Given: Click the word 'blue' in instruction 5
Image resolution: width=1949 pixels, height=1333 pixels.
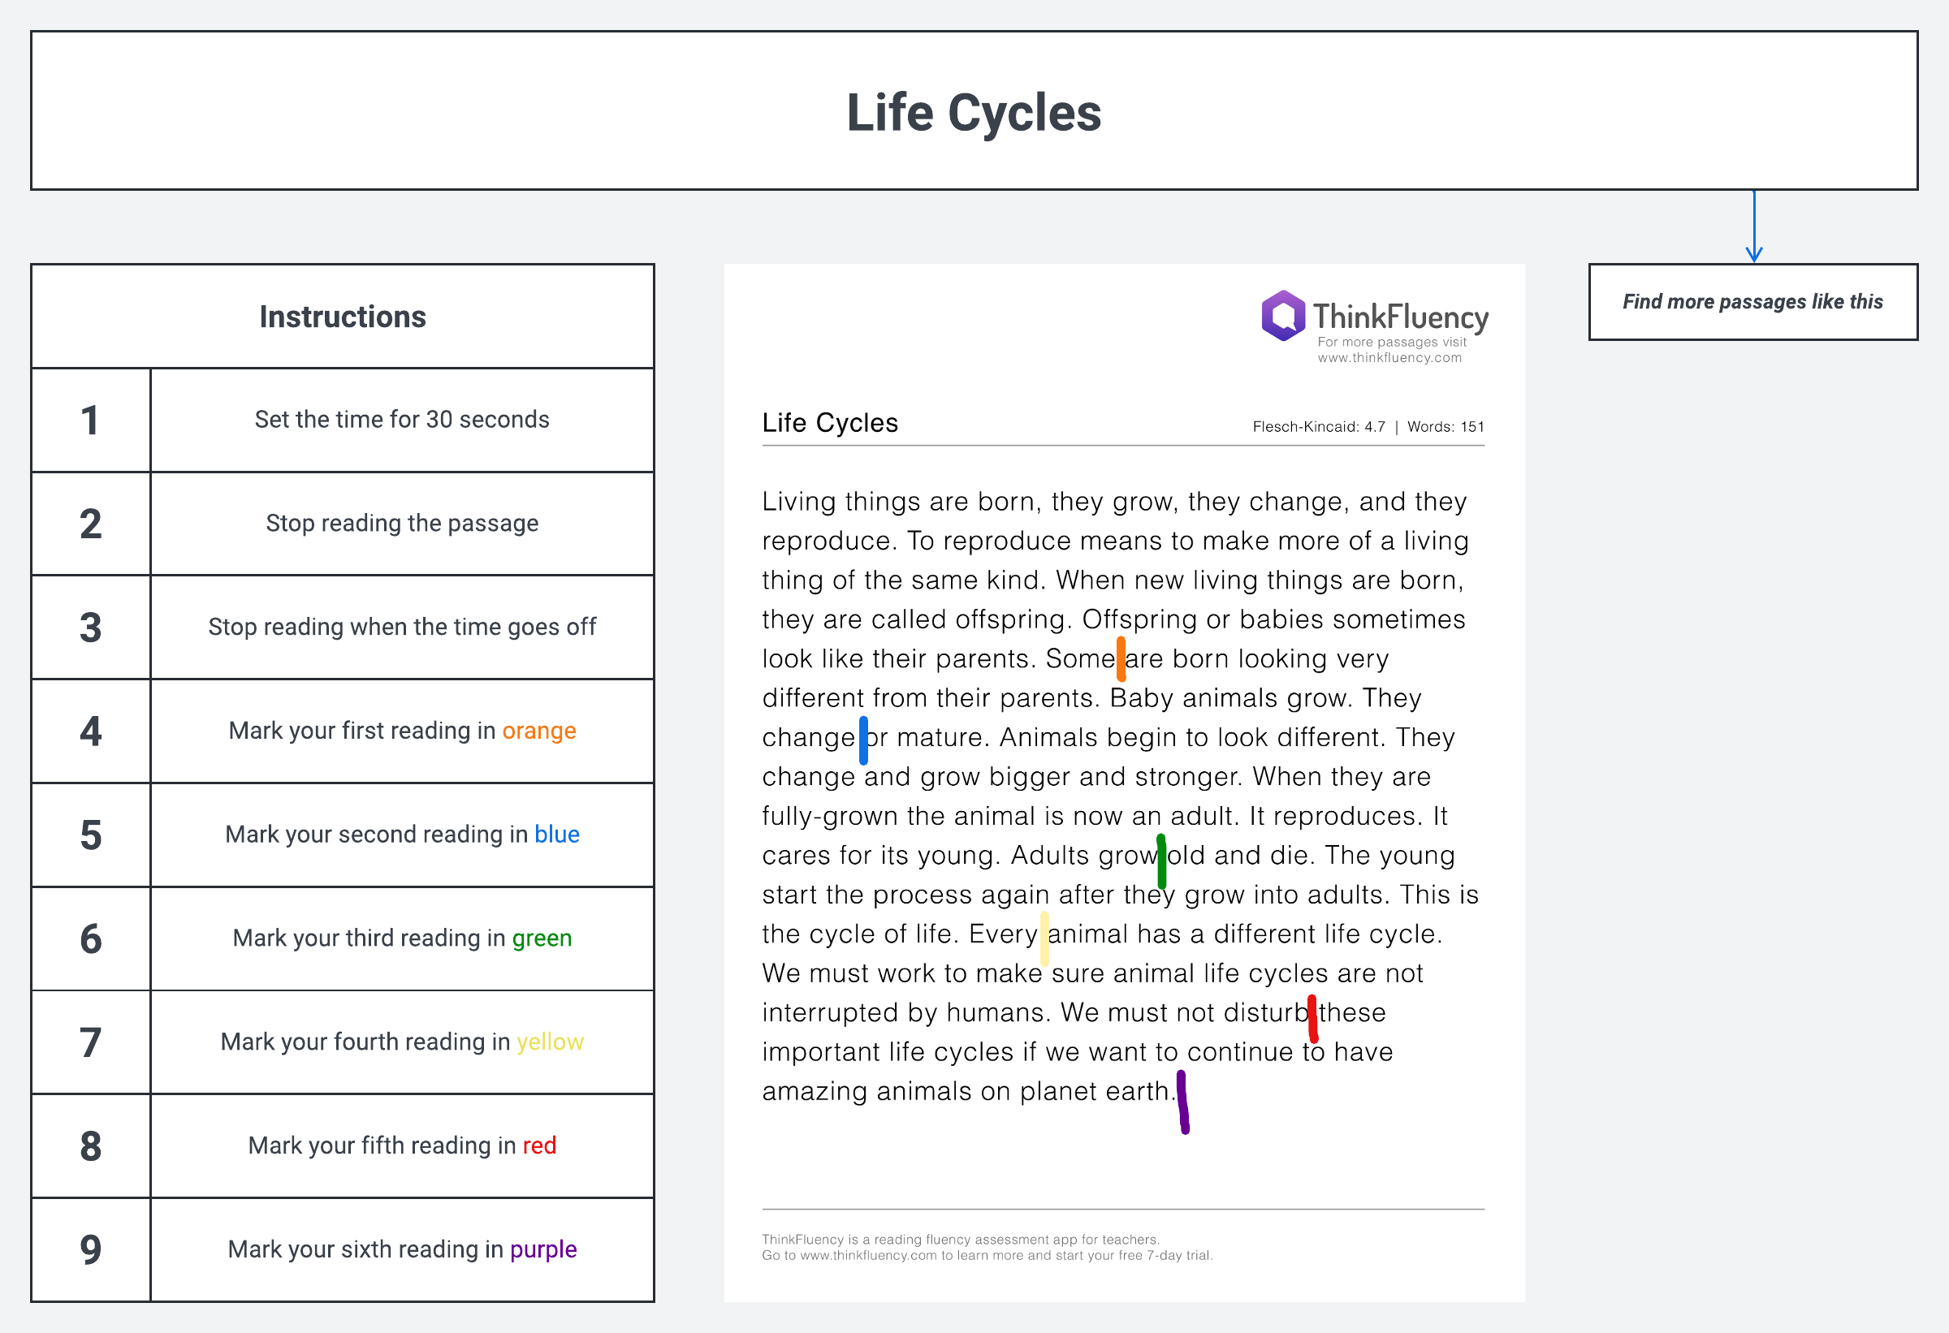Looking at the screenshot, I should pos(557,835).
